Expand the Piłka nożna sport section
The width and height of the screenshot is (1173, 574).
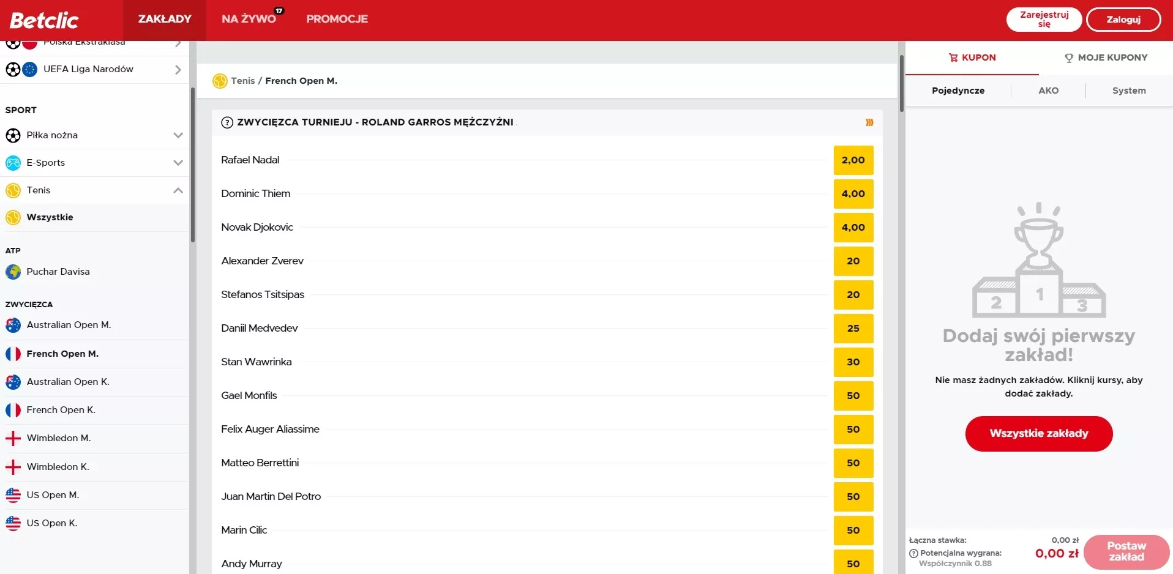178,135
